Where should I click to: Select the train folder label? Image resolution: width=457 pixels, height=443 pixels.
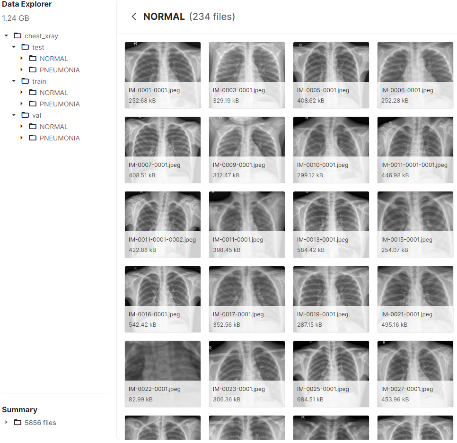(39, 81)
